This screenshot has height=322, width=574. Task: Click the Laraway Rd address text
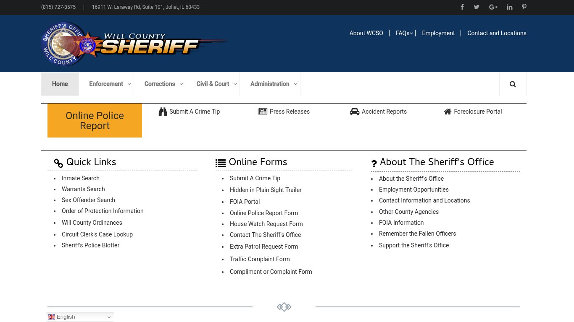[x=146, y=7]
